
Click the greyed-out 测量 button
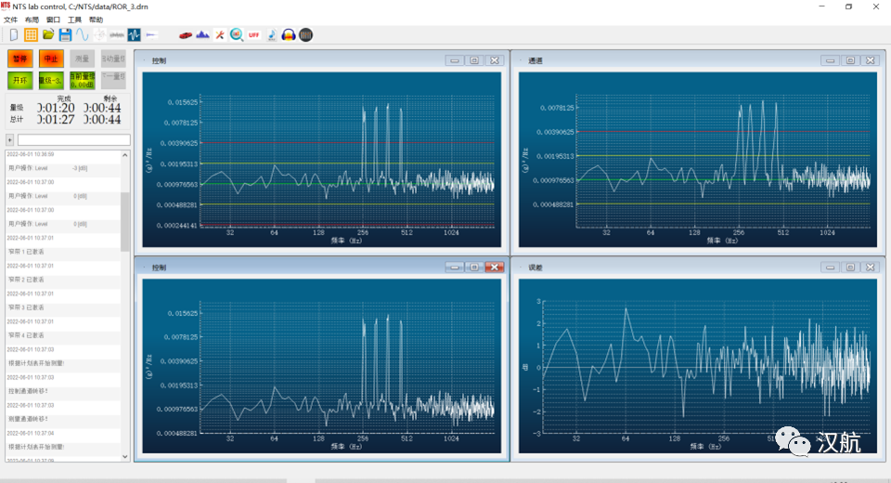click(x=83, y=59)
